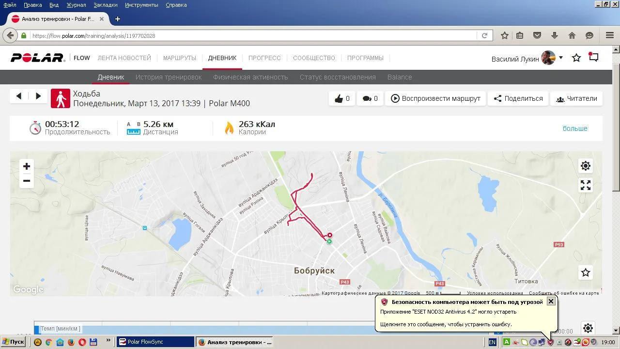Screen dimensions: 620x349
Task: Go to the previous training session
Action: 19,96
